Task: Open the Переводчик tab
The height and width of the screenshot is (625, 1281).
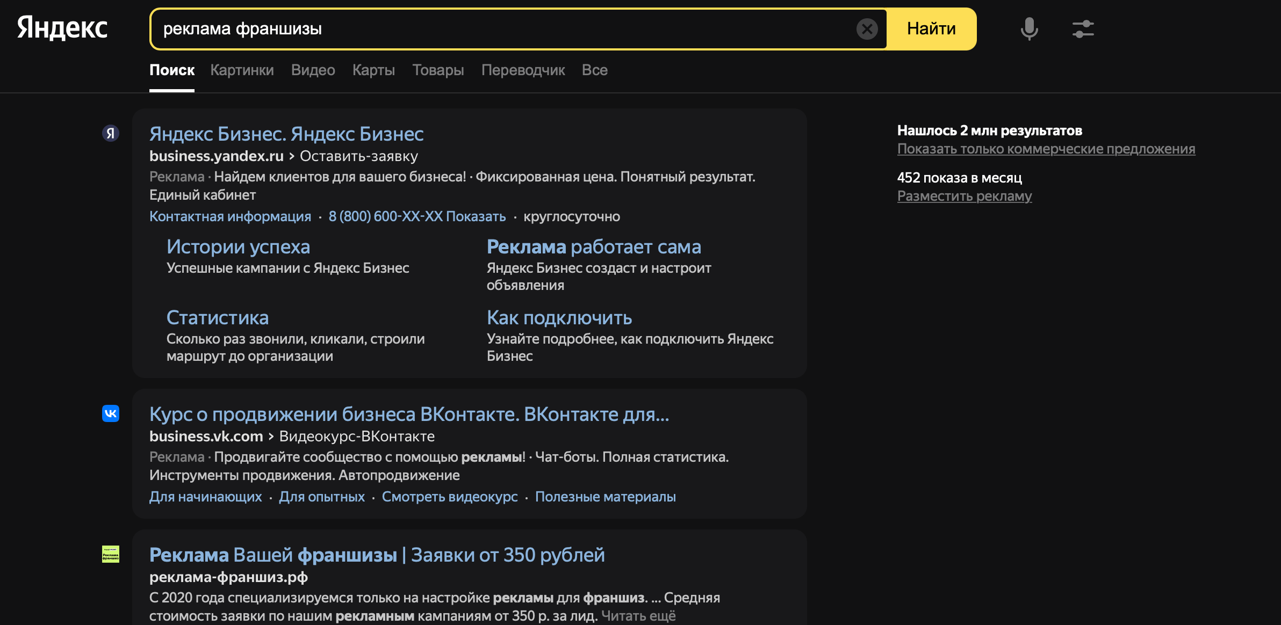Action: (523, 70)
